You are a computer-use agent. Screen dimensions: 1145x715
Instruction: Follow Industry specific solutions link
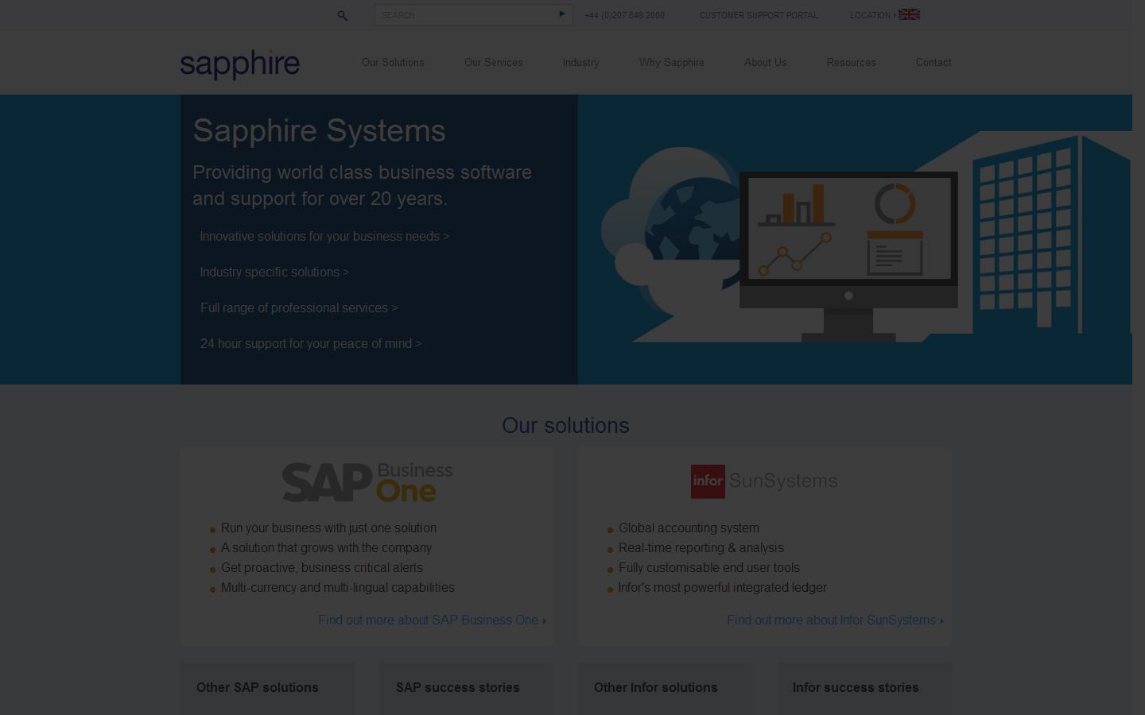point(274,272)
